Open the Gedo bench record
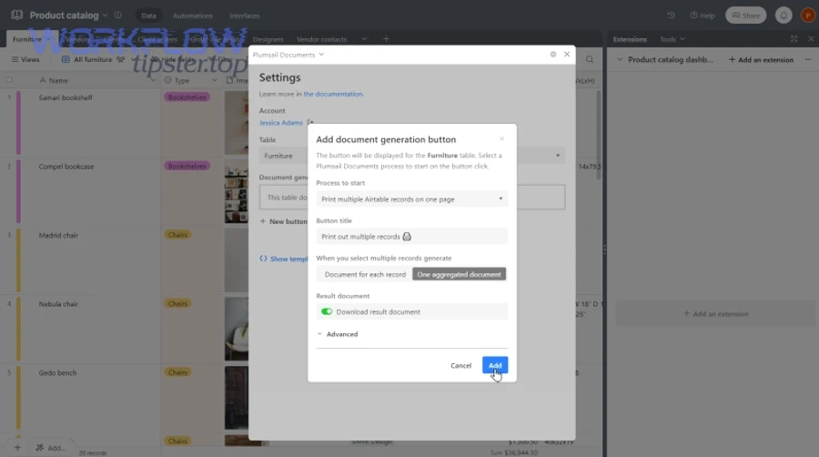The image size is (819, 457). 57,373
